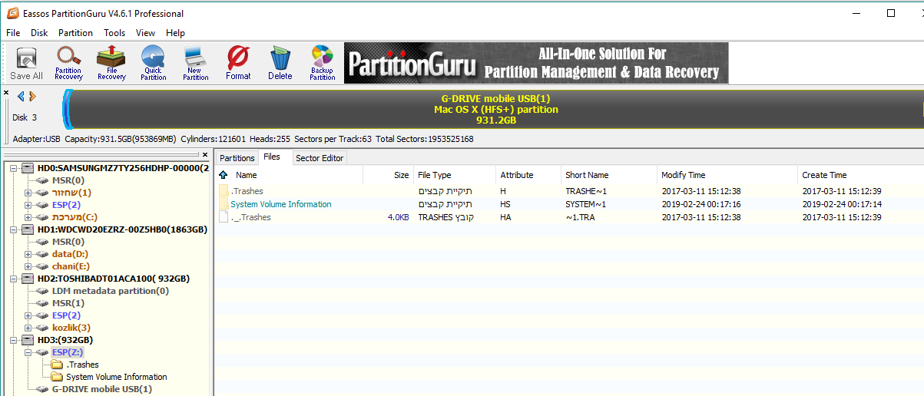Click the System Volume Information folder icon in tree
The image size is (924, 396).
click(x=57, y=377)
